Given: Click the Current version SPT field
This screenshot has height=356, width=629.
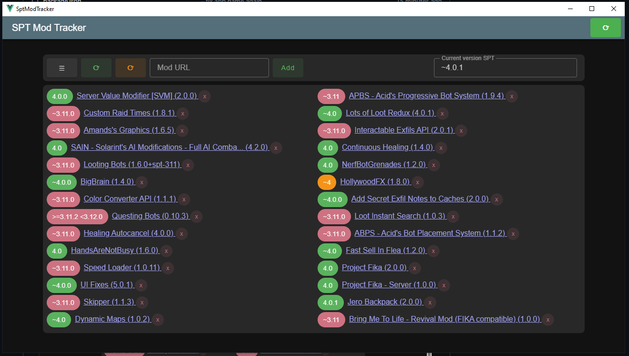Looking at the screenshot, I should point(505,68).
